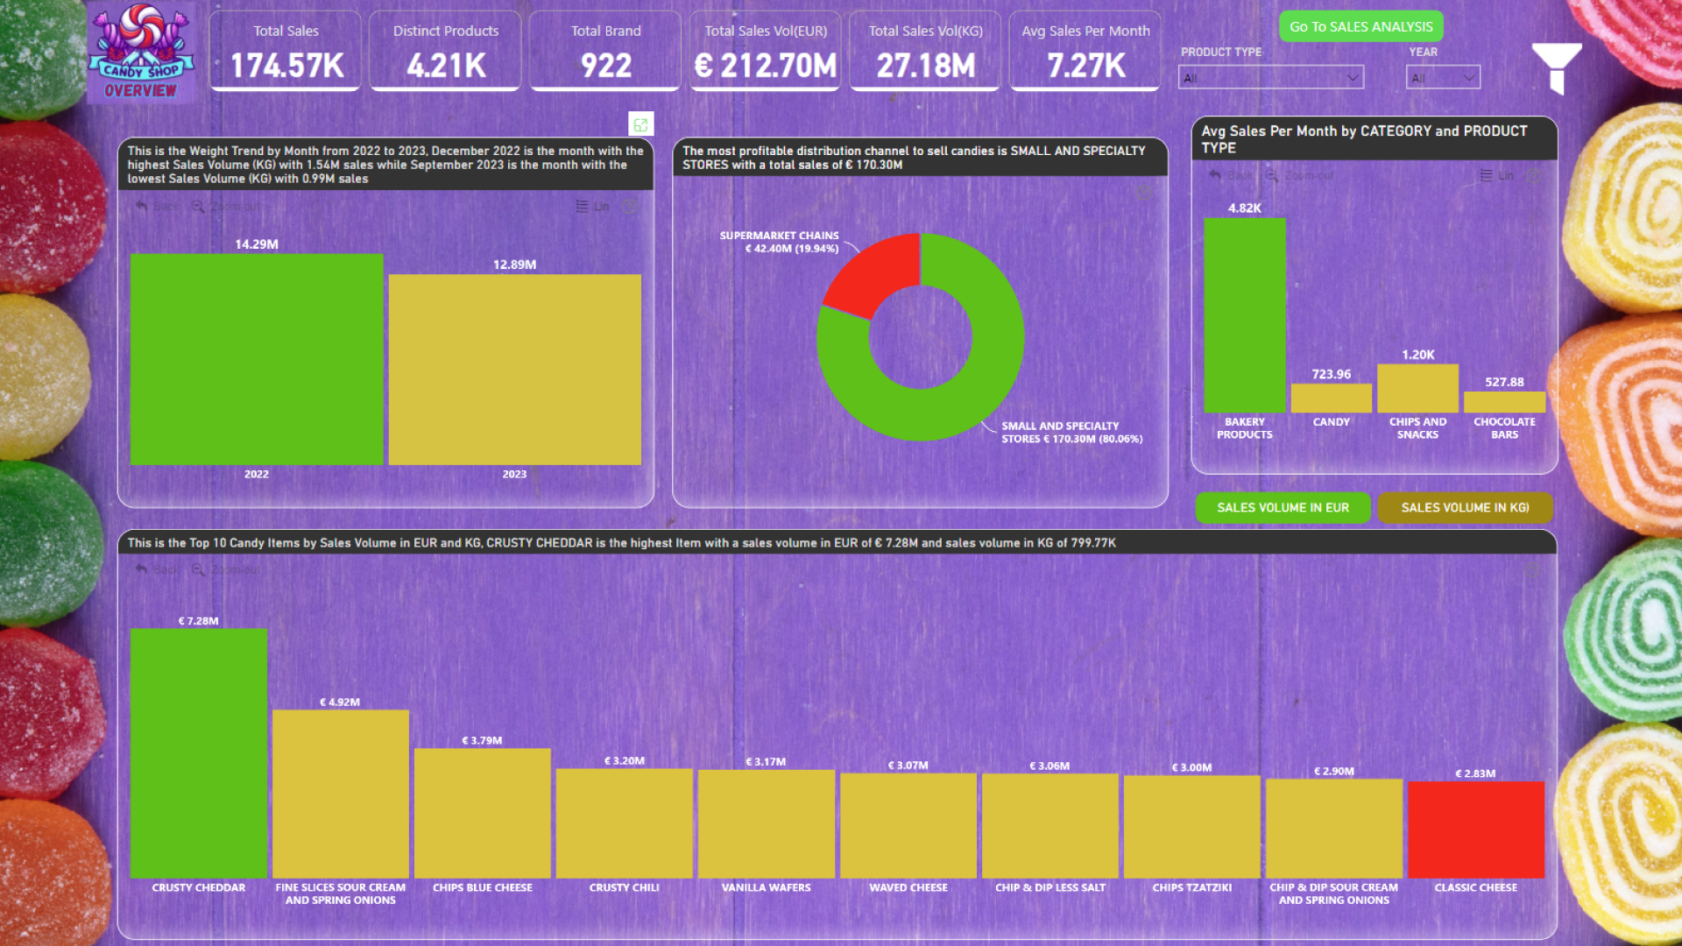Image resolution: width=1682 pixels, height=946 pixels.
Task: Click the Total Sales Vol(KG) 27.18M card
Action: point(925,52)
